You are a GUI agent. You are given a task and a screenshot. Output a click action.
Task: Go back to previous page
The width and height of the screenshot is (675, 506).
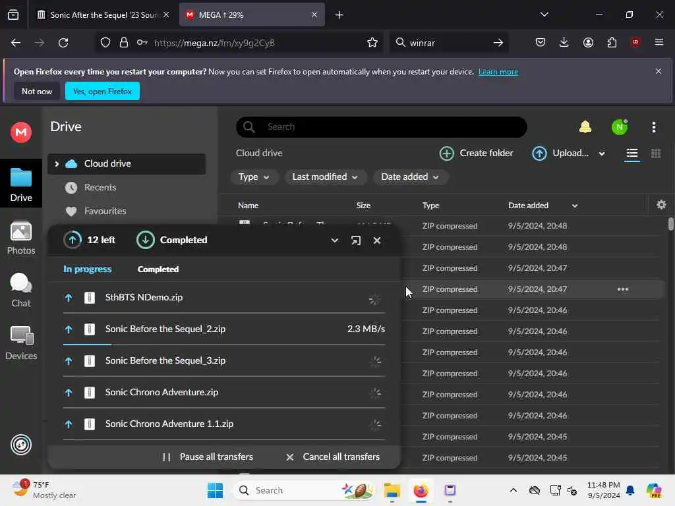(16, 43)
